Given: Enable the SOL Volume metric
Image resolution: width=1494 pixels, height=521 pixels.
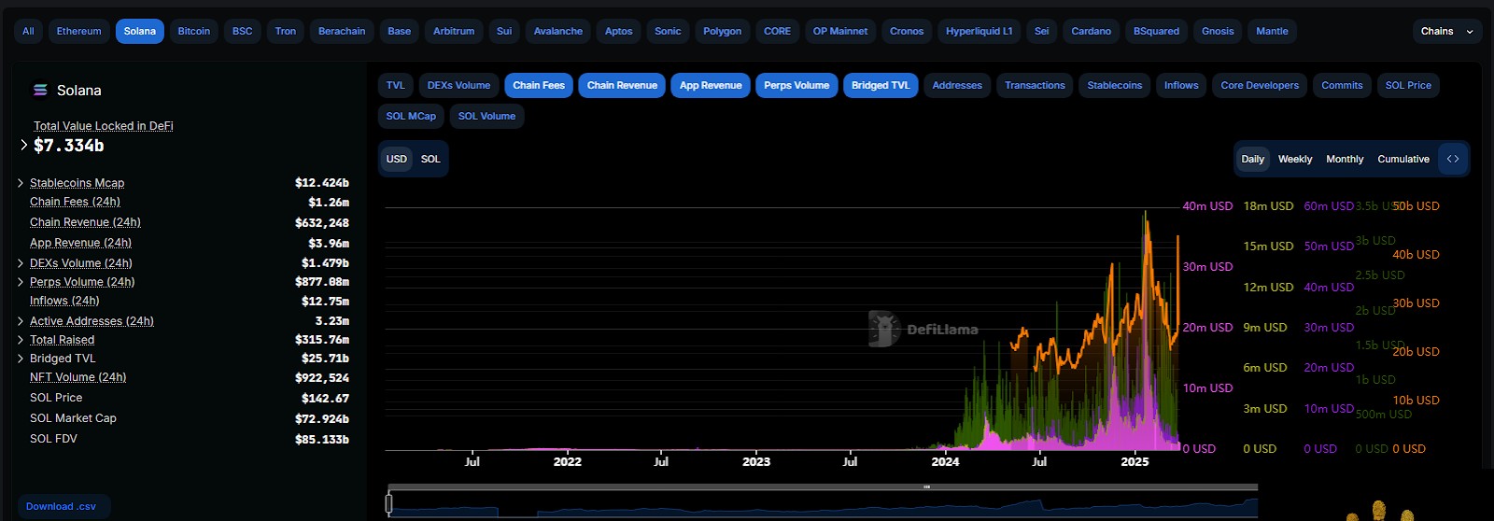Looking at the screenshot, I should point(486,116).
